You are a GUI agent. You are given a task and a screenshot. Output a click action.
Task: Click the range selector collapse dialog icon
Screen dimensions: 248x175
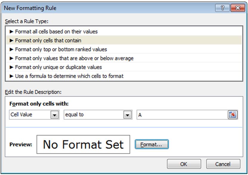point(233,114)
